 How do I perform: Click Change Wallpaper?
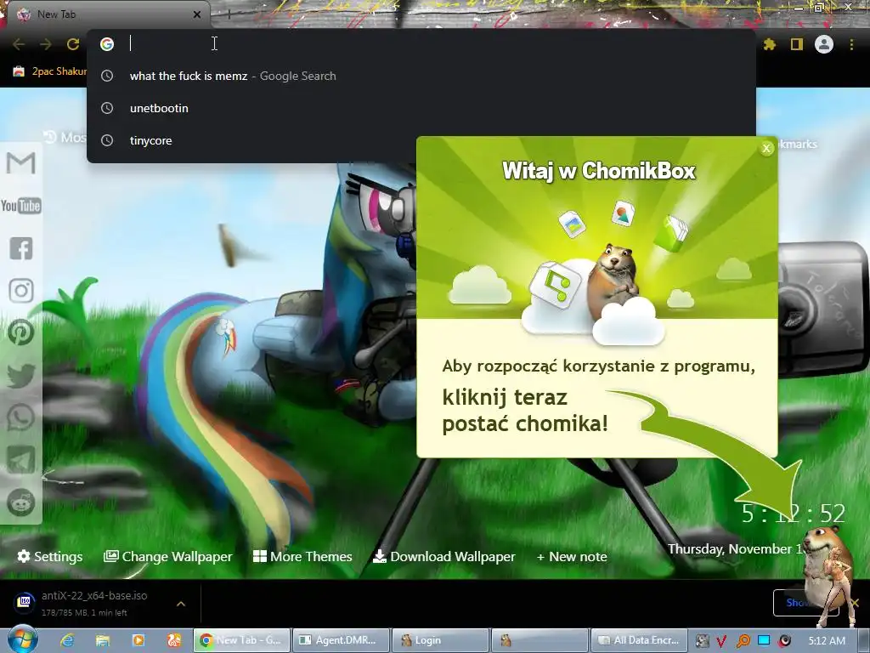pyautogui.click(x=168, y=556)
